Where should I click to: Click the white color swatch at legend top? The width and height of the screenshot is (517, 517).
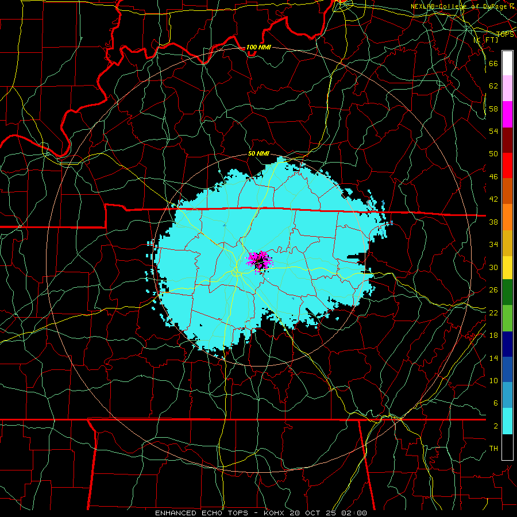[x=507, y=63]
